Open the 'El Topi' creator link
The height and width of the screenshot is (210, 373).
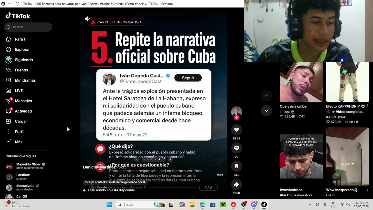pyautogui.click(x=287, y=112)
